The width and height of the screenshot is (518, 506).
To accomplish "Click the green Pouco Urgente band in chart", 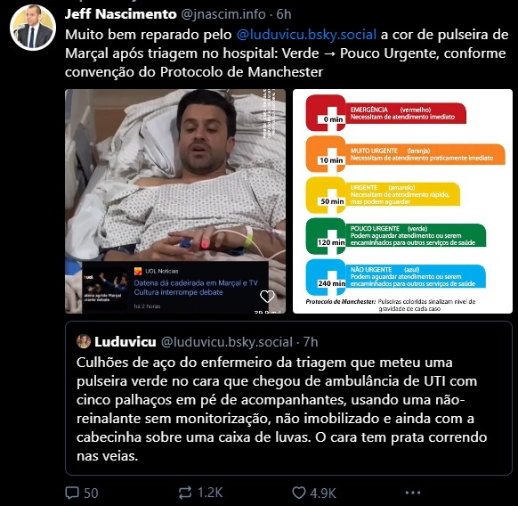I will point(396,235).
